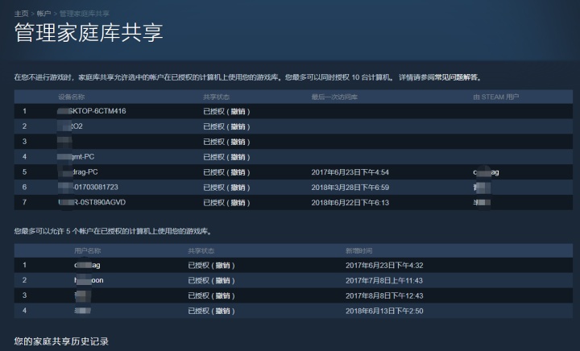The width and height of the screenshot is (580, 351).
Task: Select device name R-0ST890AGVD
Action: [92, 202]
